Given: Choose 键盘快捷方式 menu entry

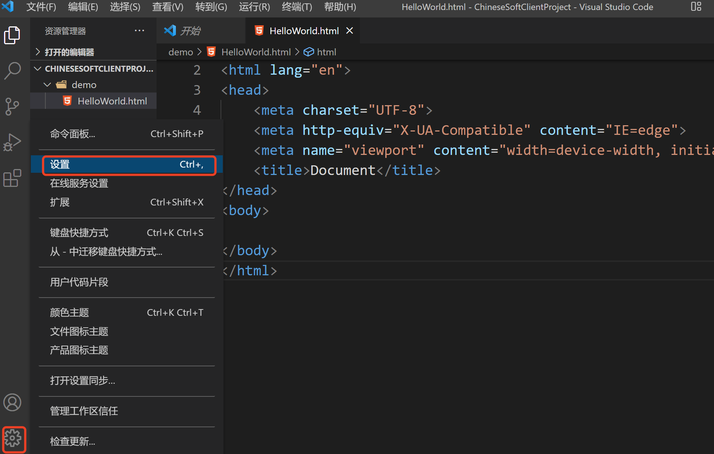Looking at the screenshot, I should [127, 233].
